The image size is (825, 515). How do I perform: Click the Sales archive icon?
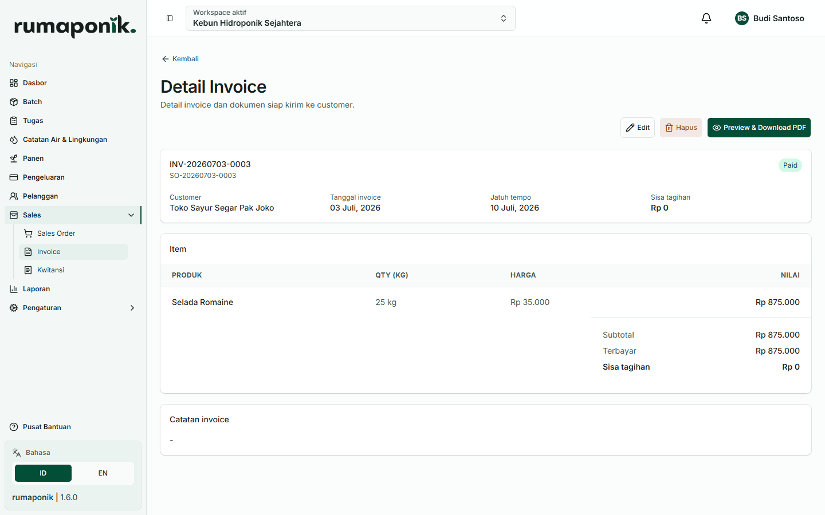click(14, 215)
